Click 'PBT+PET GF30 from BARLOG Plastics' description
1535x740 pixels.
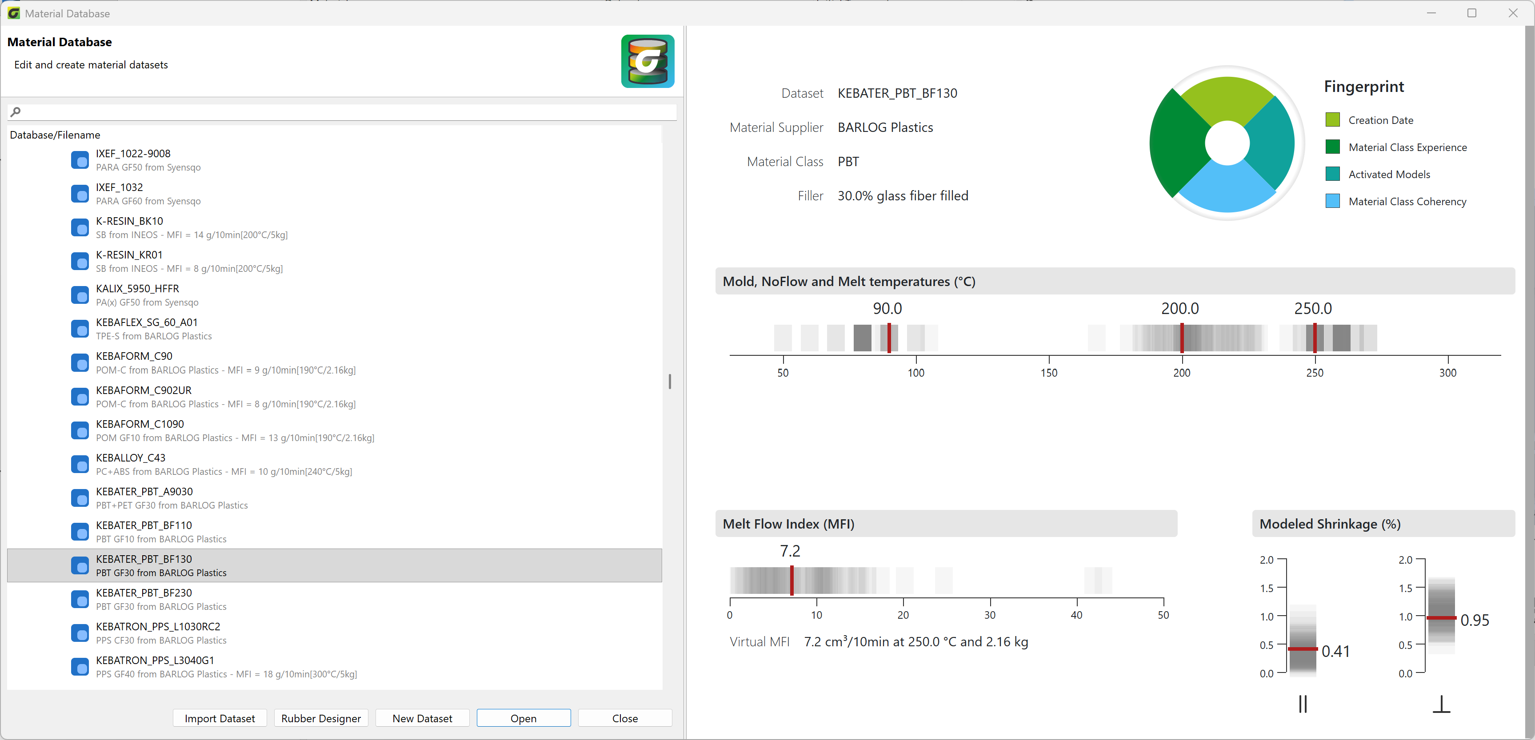[172, 505]
